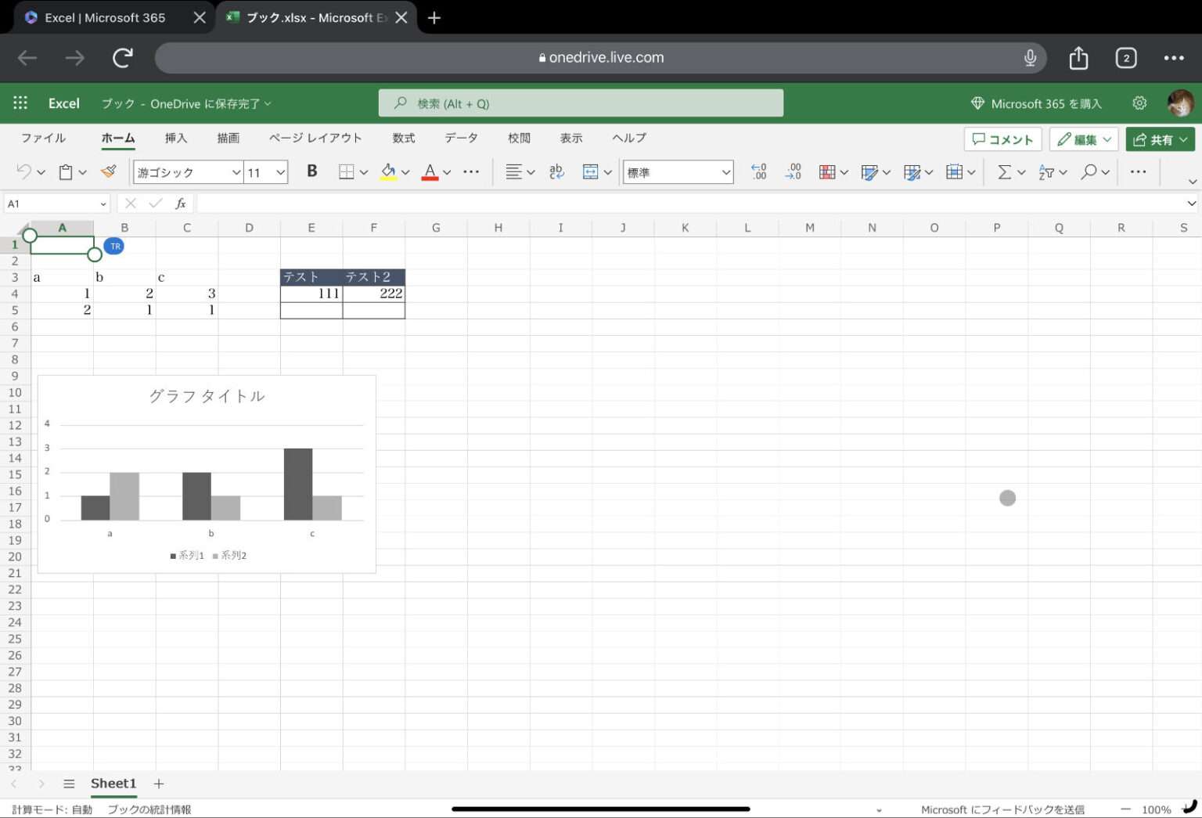
Task: Click the decrease decimal places icon
Action: tap(793, 171)
